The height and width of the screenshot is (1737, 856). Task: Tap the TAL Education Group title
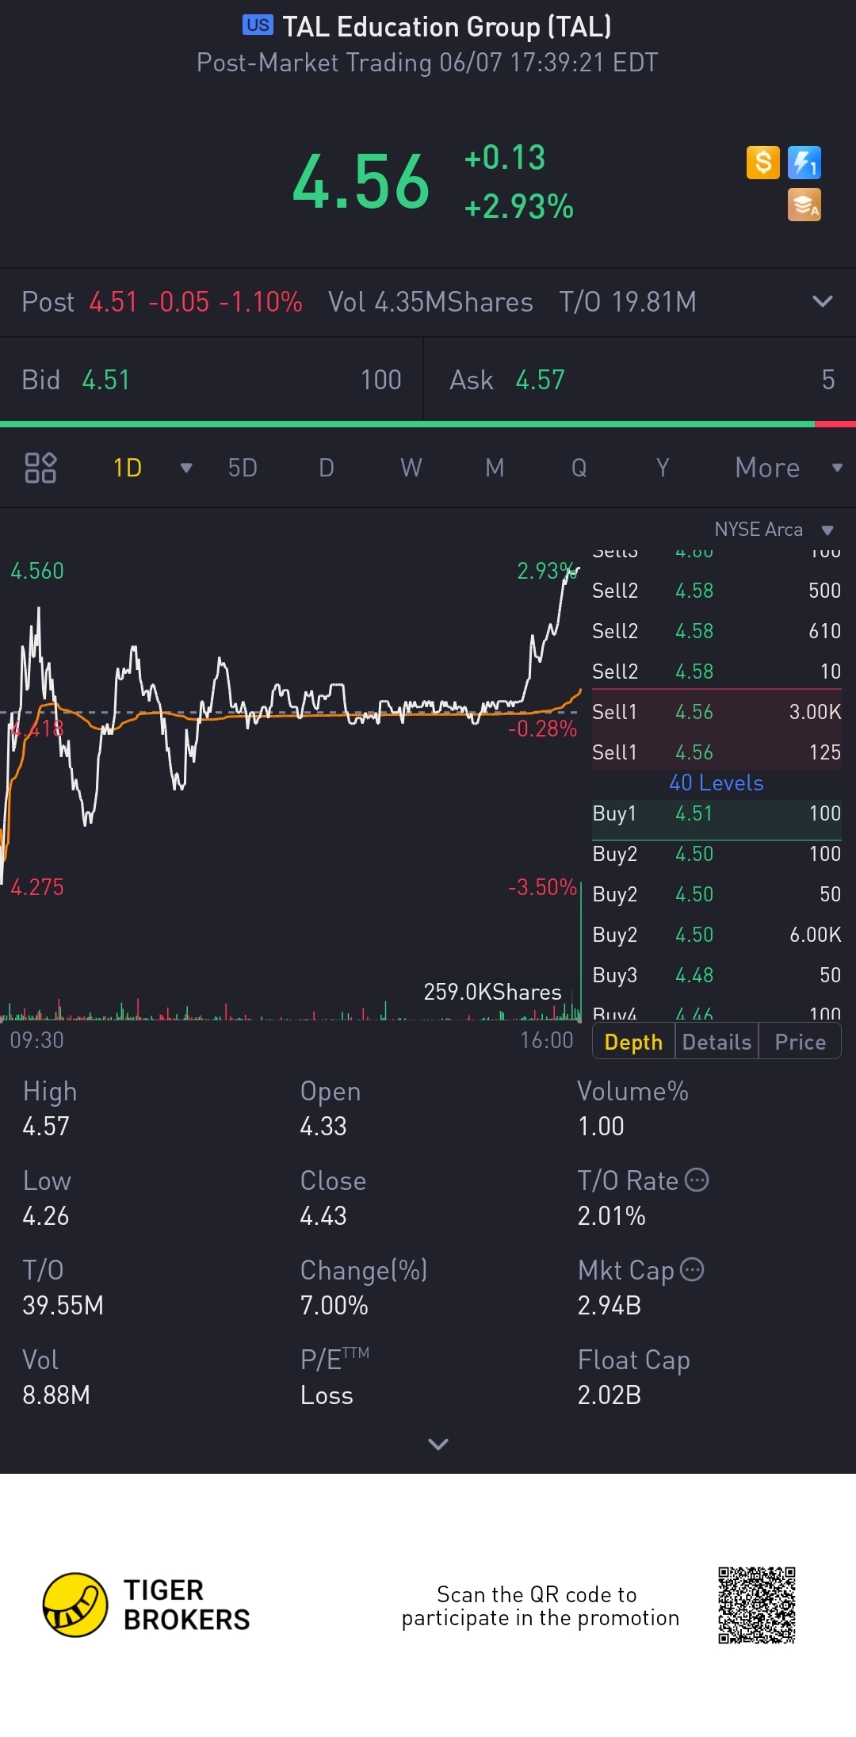coord(447,27)
